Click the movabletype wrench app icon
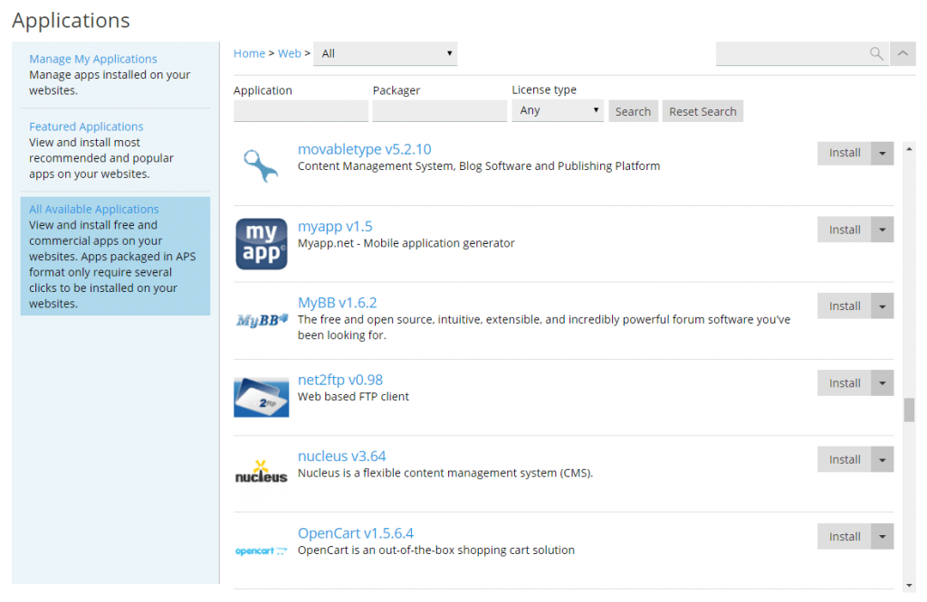The image size is (927, 602). [x=261, y=165]
